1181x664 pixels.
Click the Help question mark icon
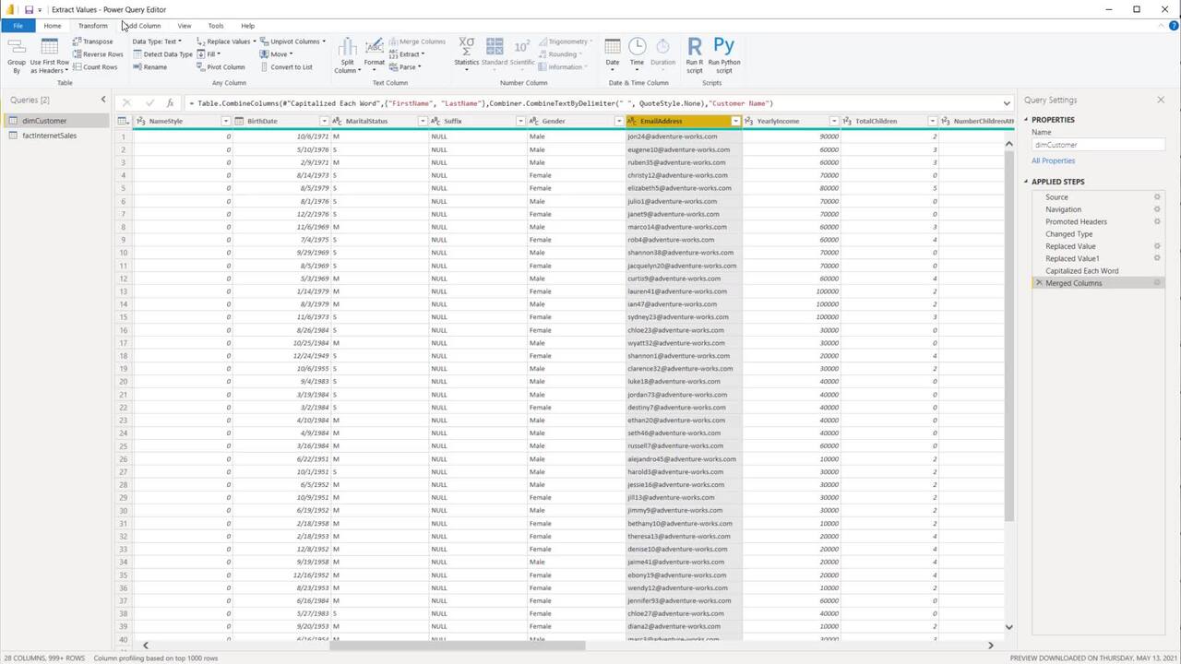click(1174, 26)
